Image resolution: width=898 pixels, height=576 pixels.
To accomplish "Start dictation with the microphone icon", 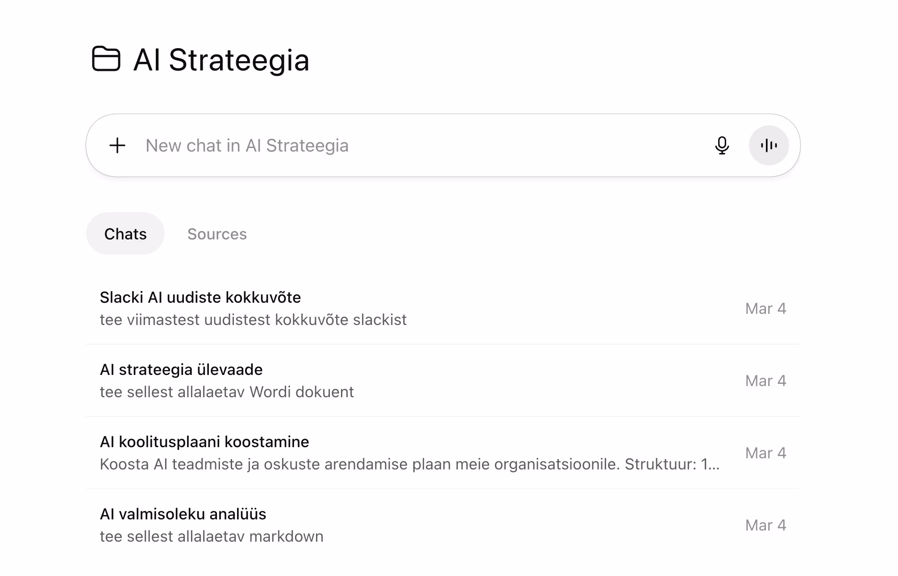I will click(x=722, y=145).
